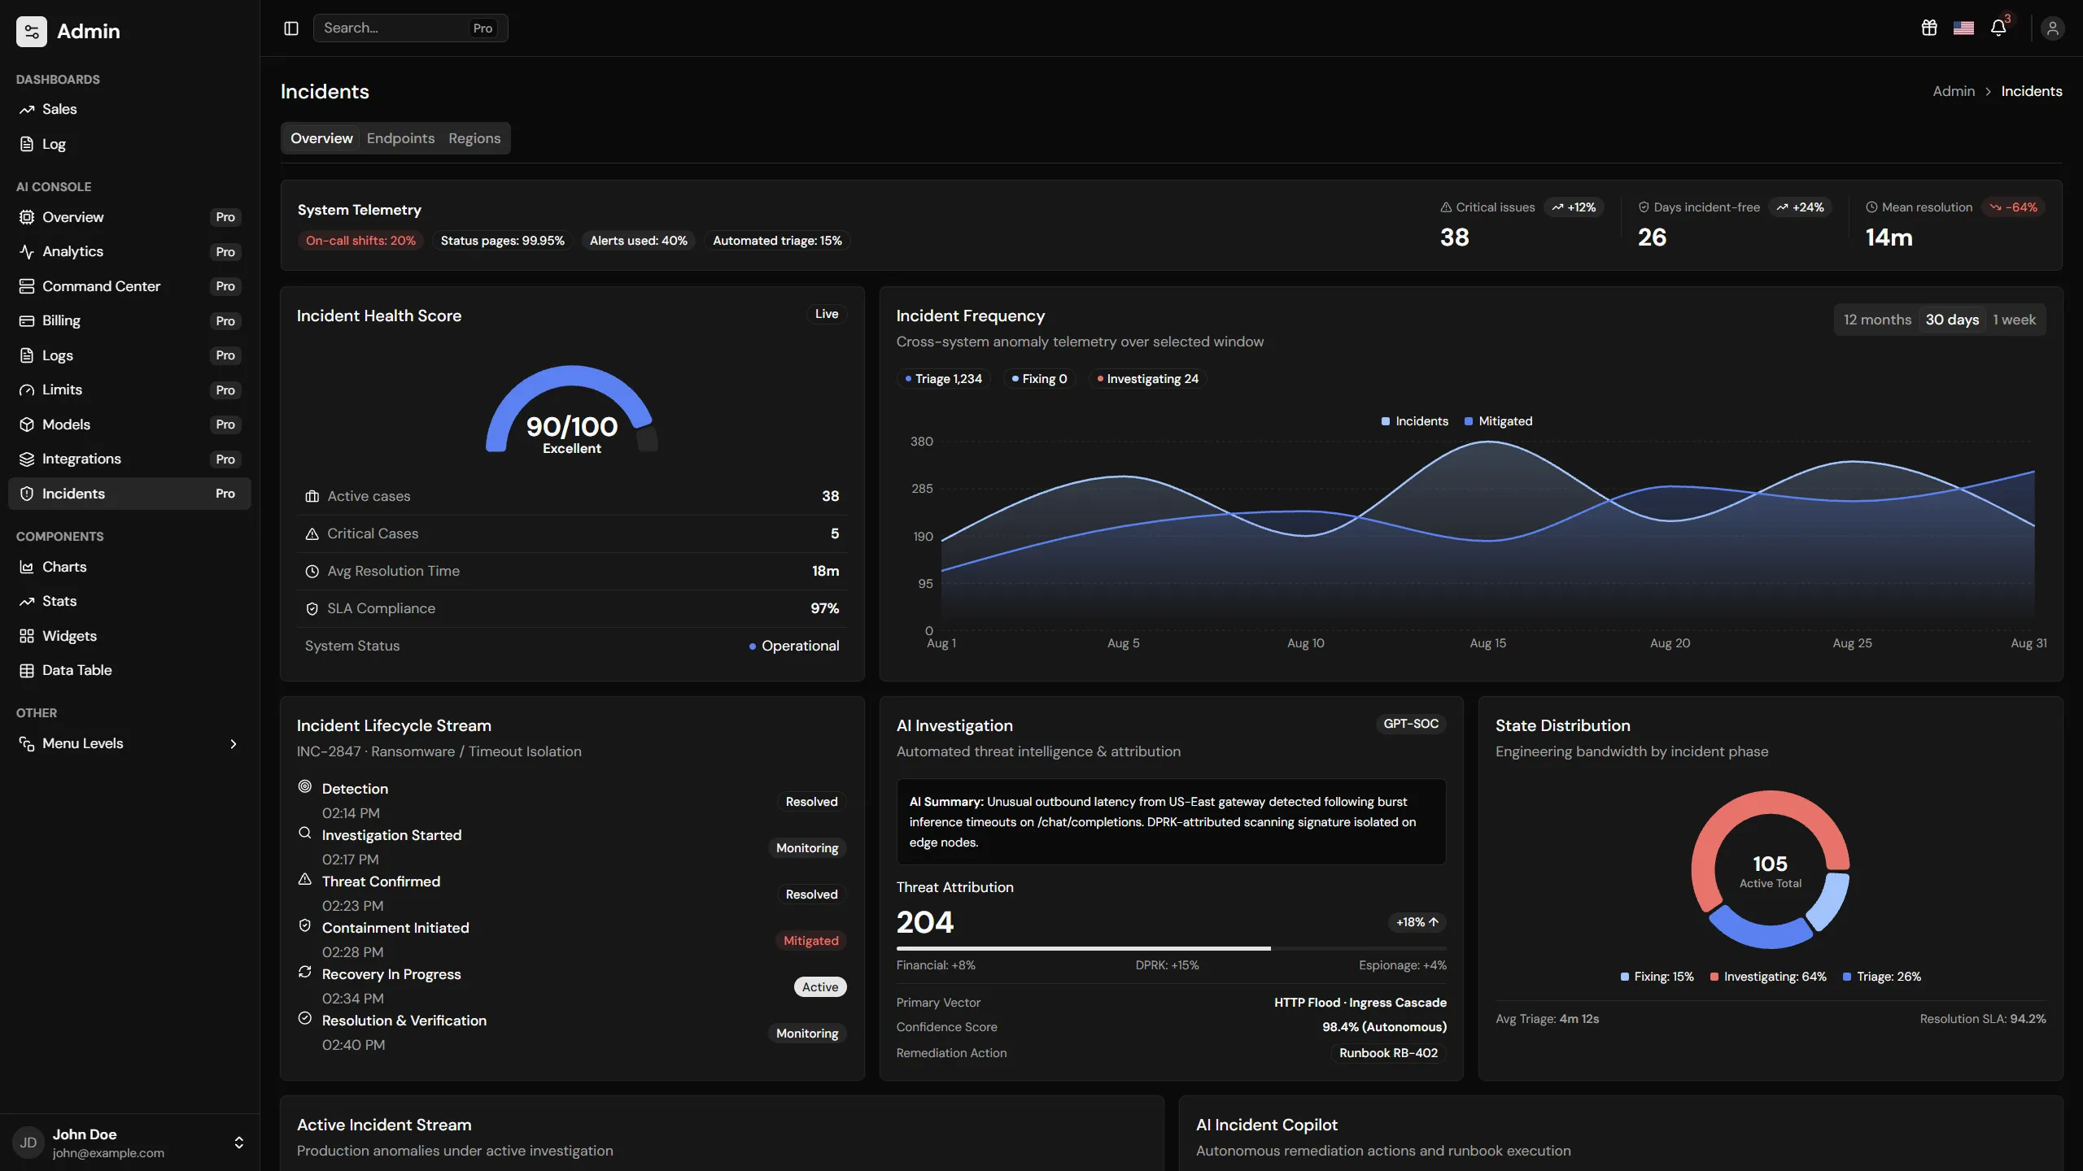This screenshot has width=2083, height=1171.
Task: Open Limits in the sidebar
Action: tap(129, 390)
